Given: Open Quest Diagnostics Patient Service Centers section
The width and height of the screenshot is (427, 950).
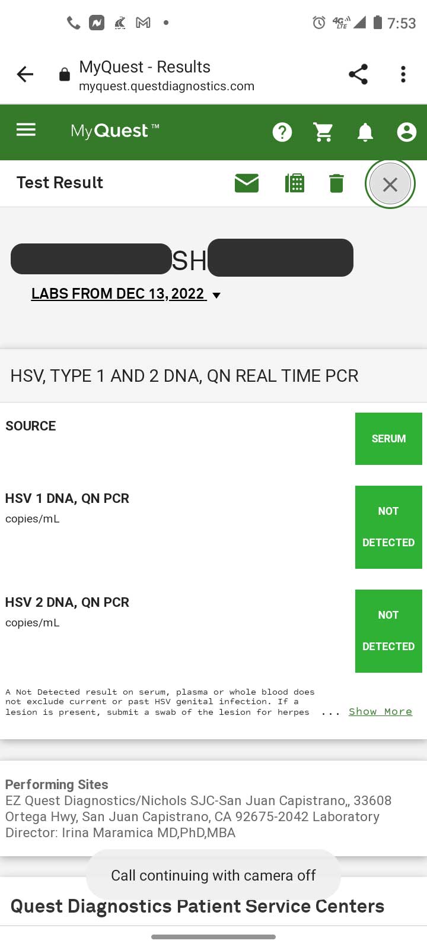Looking at the screenshot, I should 197,906.
